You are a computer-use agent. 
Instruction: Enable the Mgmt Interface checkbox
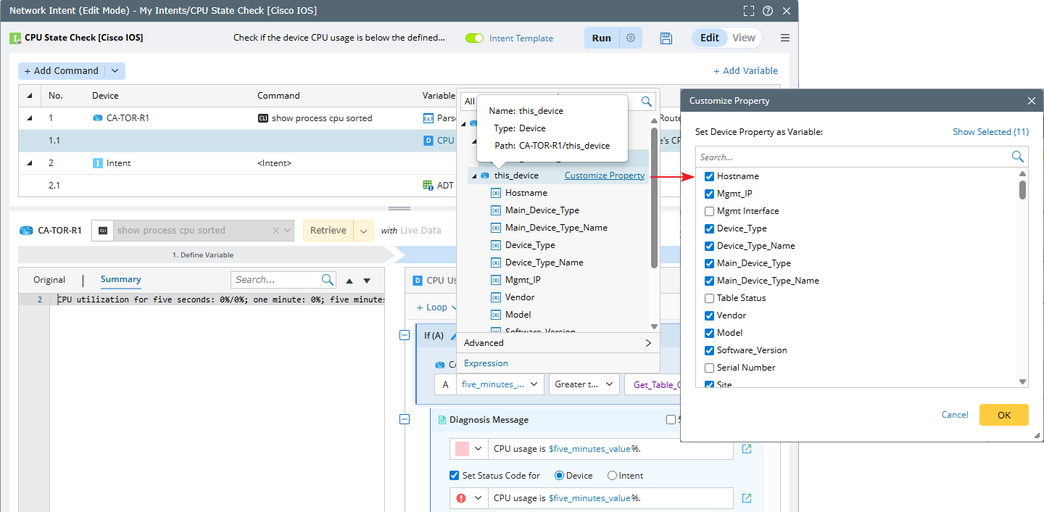coord(709,211)
